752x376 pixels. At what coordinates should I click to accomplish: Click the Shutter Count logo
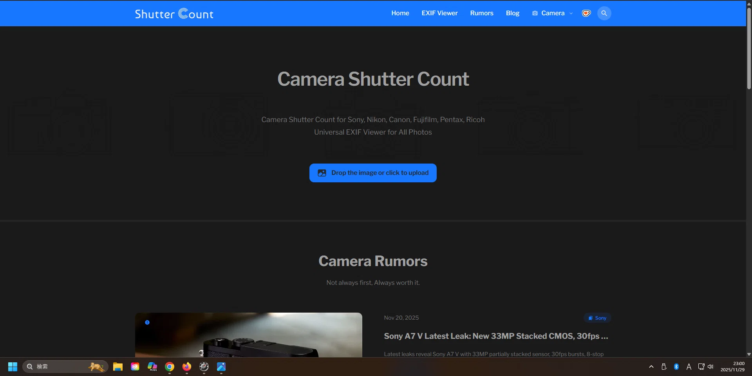click(174, 14)
